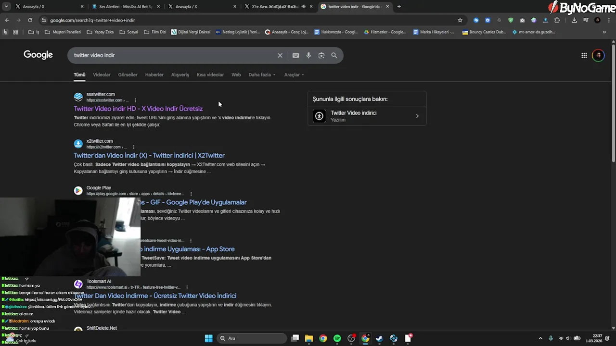Viewport: 616px width, 346px height.
Task: Expand the Daha fazla filter dropdown
Action: [262, 75]
